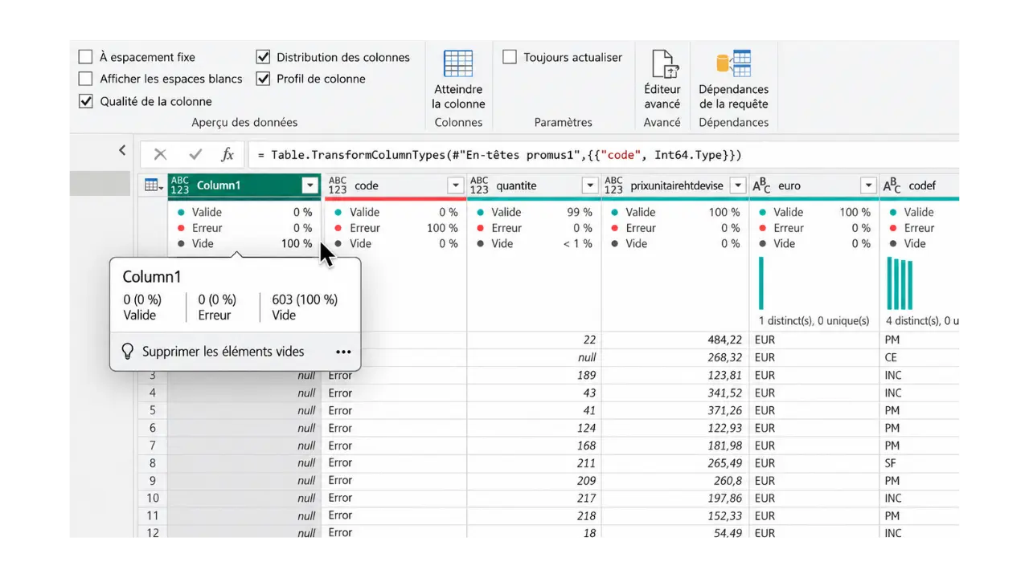Click the data type icon of Column1

[180, 185]
